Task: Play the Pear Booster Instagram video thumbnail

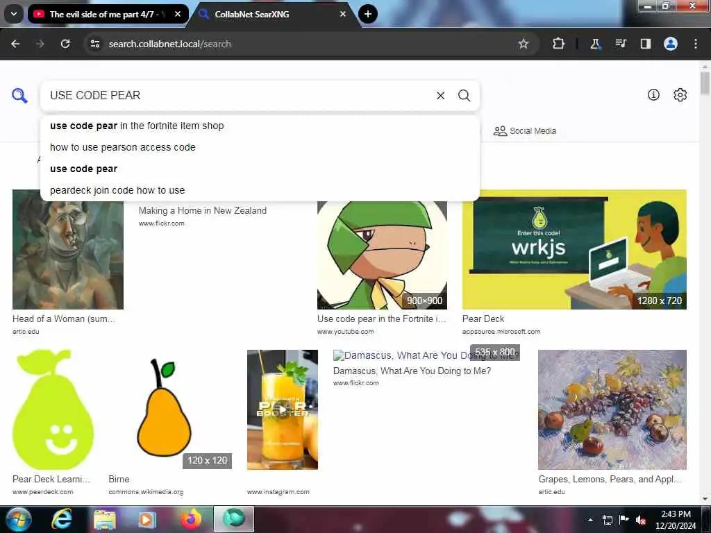Action: pyautogui.click(x=282, y=409)
